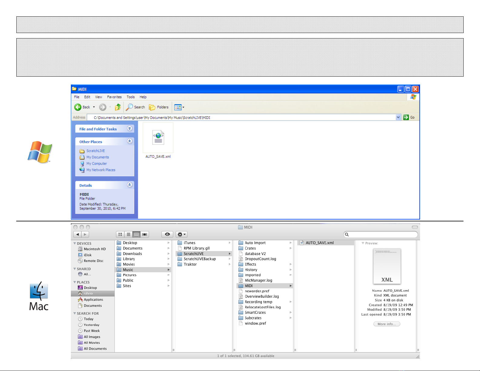The width and height of the screenshot is (480, 371).
Task: Collapse the Preview disclosure triangle in Finder
Action: point(363,243)
